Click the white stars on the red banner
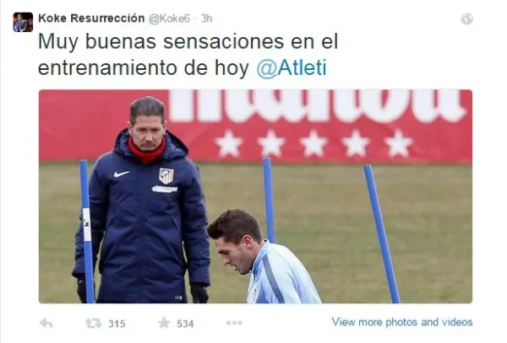 [313, 144]
